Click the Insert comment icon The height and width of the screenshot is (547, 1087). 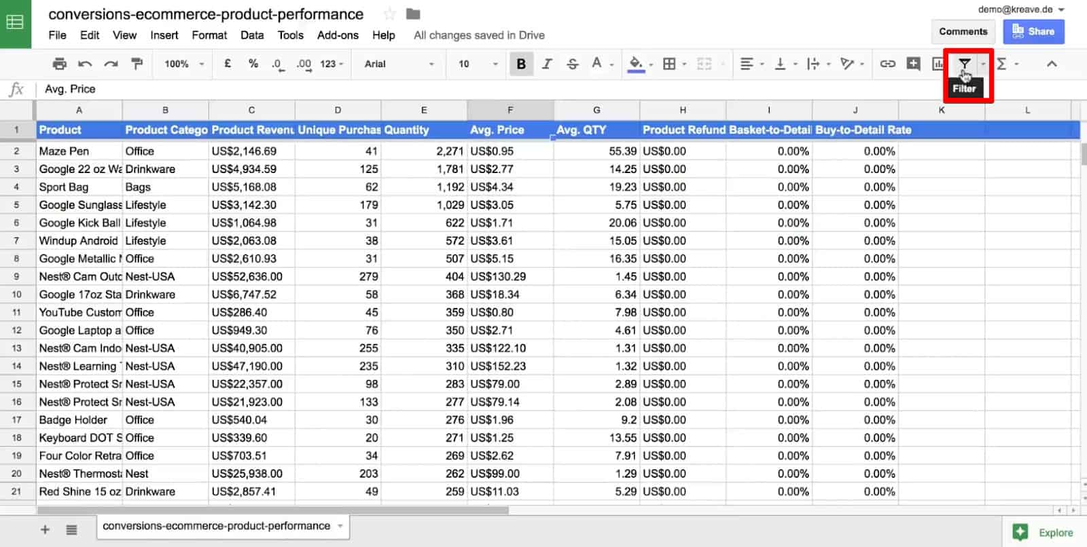click(x=914, y=64)
